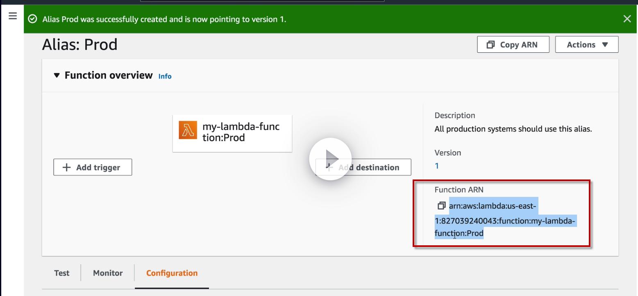Switch to the Monitor tab
This screenshot has height=296, width=638.
(x=108, y=273)
